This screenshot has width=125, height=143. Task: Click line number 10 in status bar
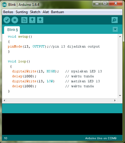(6, 138)
